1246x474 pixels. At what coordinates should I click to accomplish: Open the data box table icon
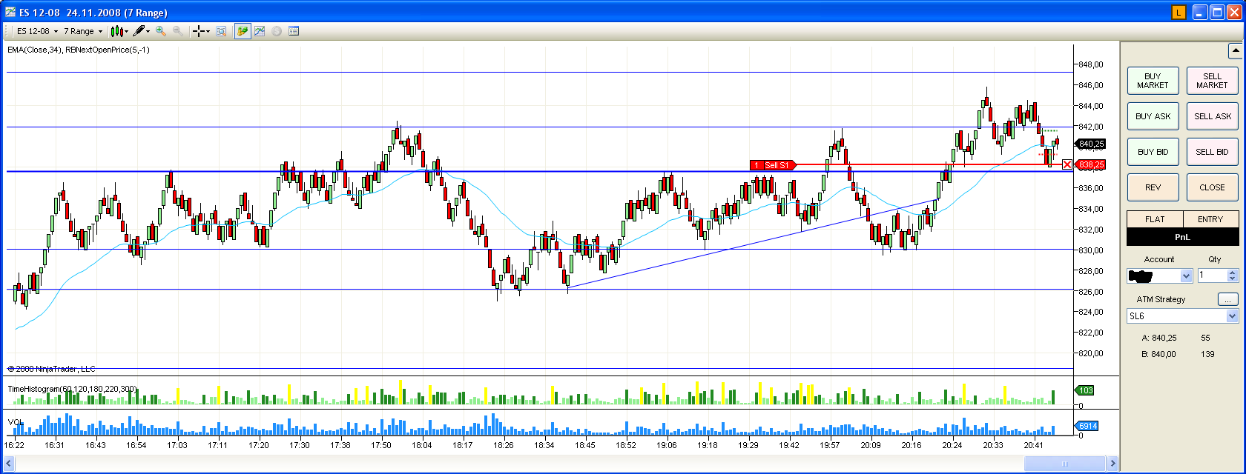[x=294, y=31]
